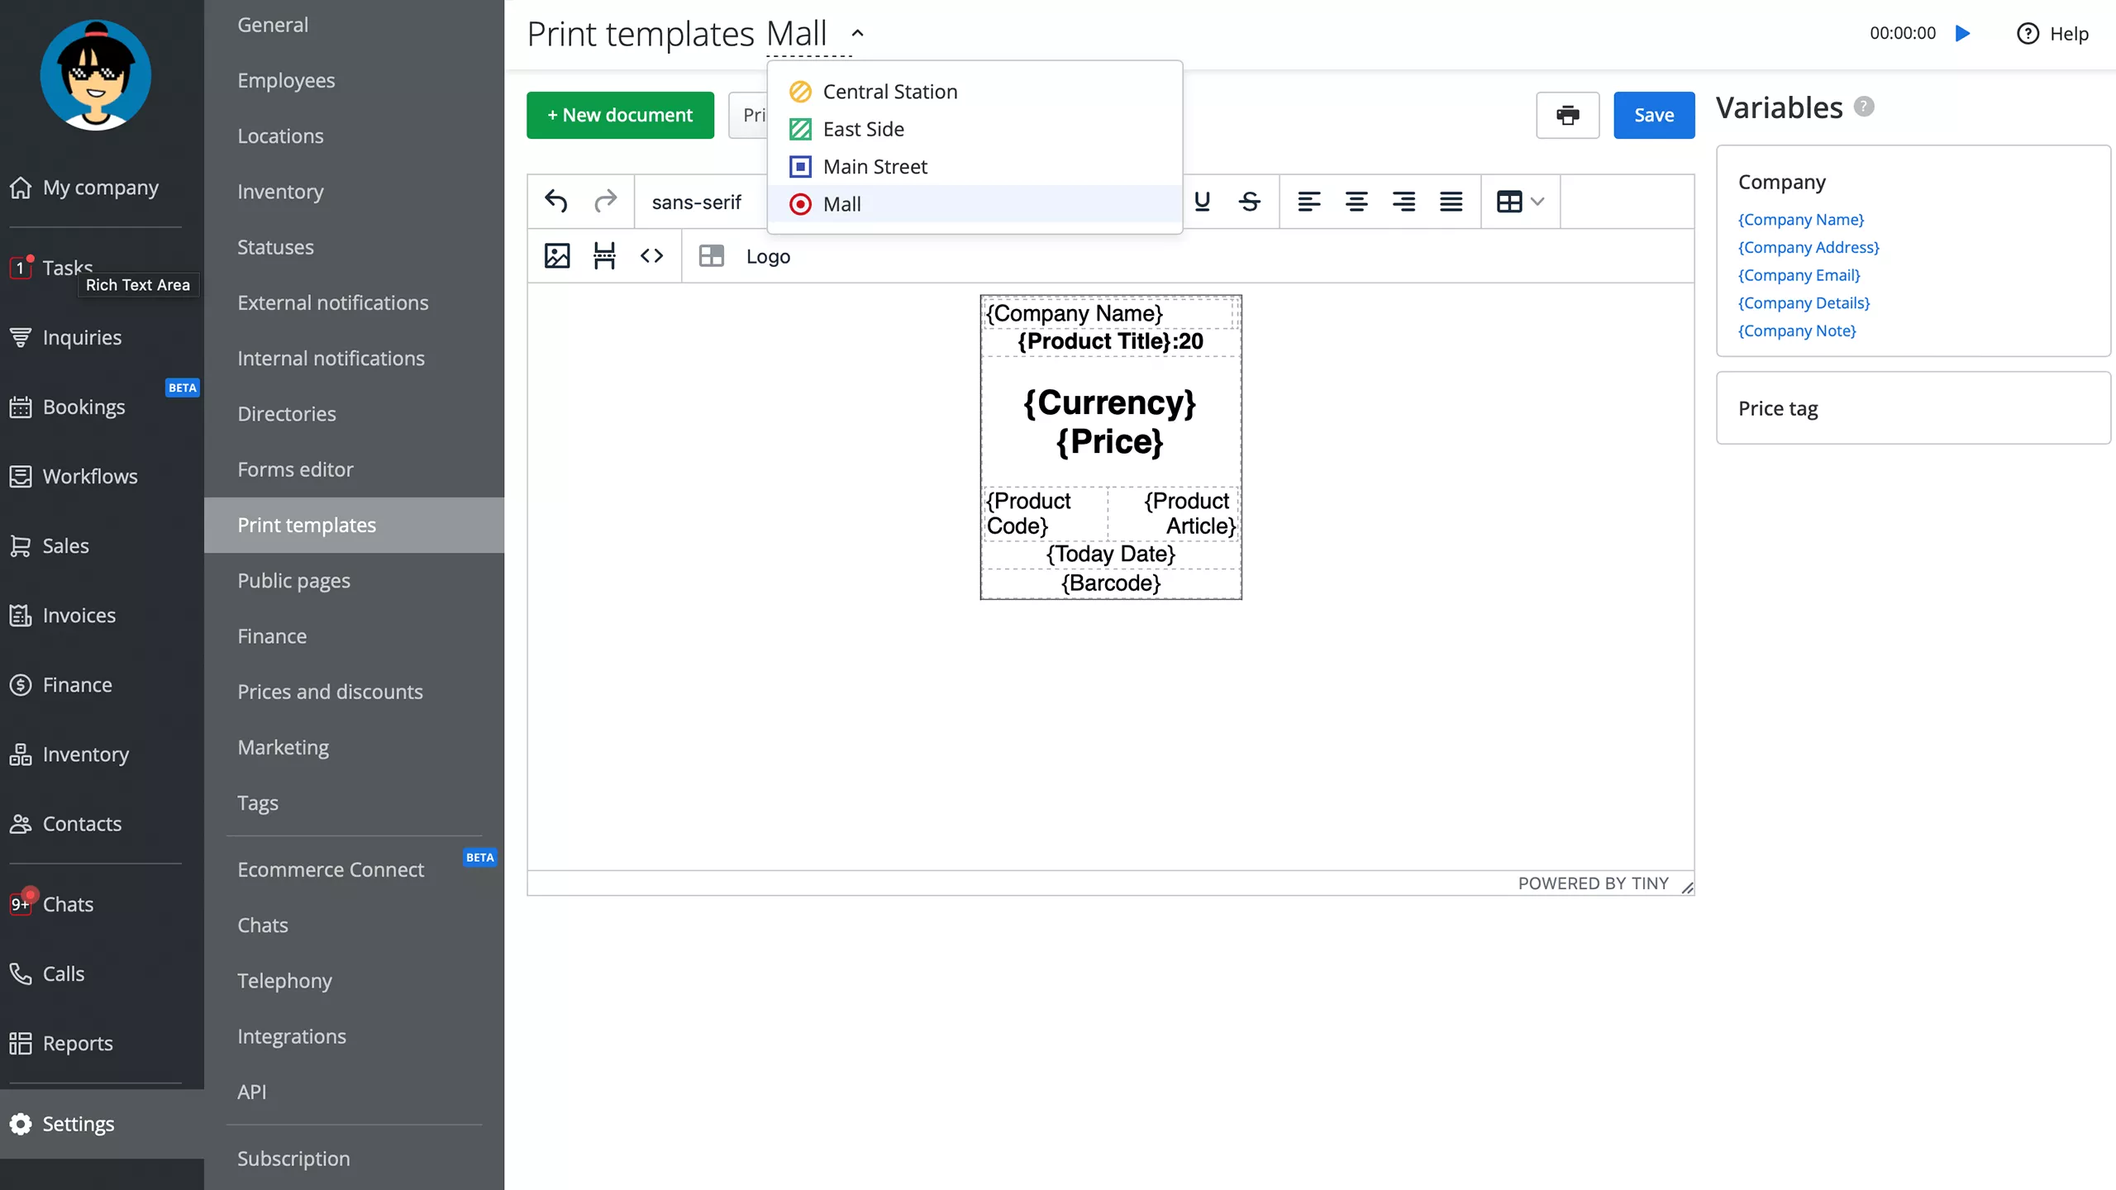Center-align the selected text
Viewport: 2116px width, 1190px height.
(1356, 202)
